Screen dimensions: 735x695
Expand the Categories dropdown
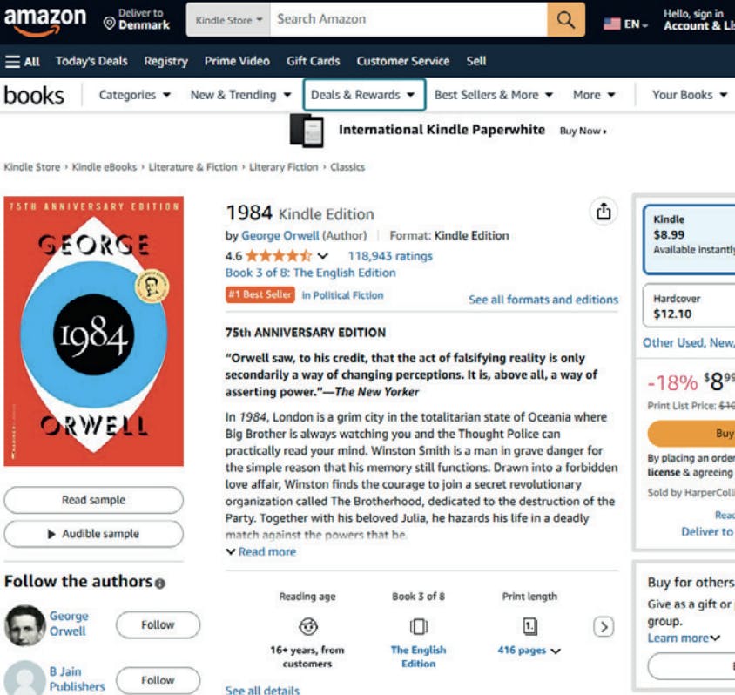pos(134,95)
